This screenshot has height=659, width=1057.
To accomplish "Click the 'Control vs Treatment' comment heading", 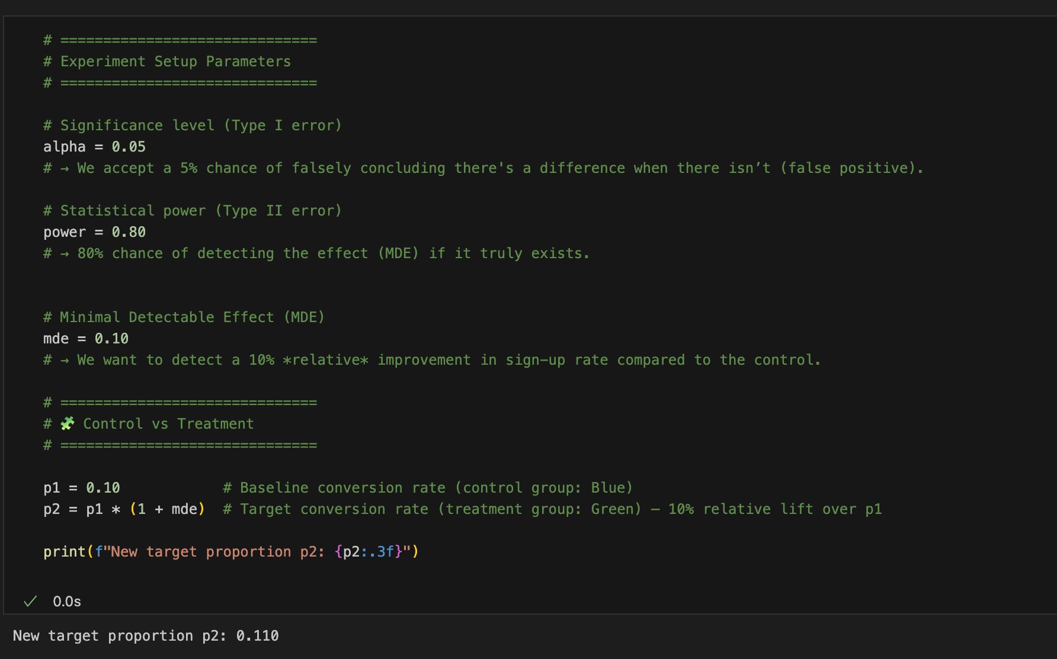I will click(168, 424).
